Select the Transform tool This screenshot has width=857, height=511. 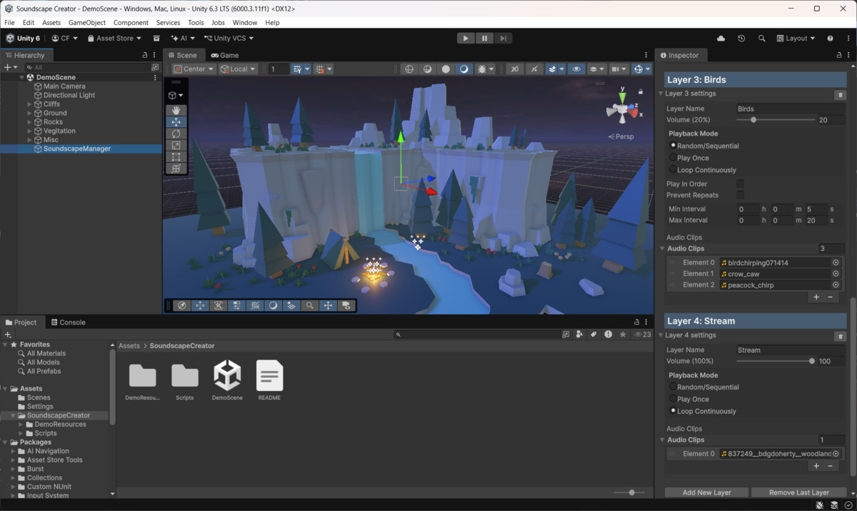(x=176, y=168)
